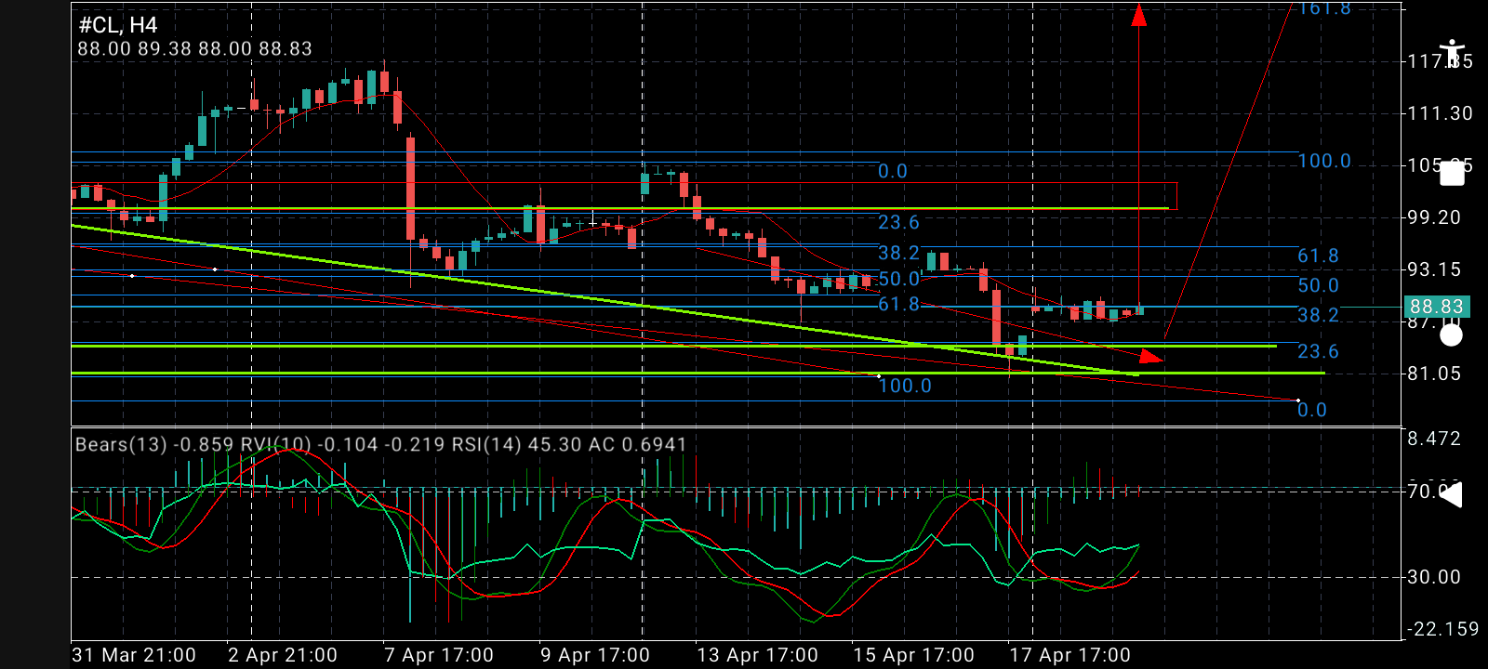Tap the 93.15 price axis label
The width and height of the screenshot is (1488, 669).
1434,269
